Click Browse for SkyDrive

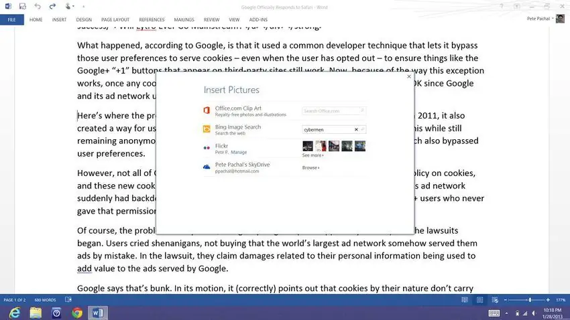point(310,167)
